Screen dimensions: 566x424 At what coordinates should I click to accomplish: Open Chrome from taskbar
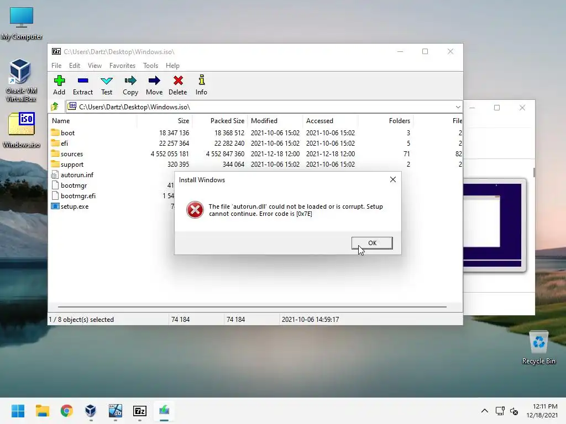[66, 411]
